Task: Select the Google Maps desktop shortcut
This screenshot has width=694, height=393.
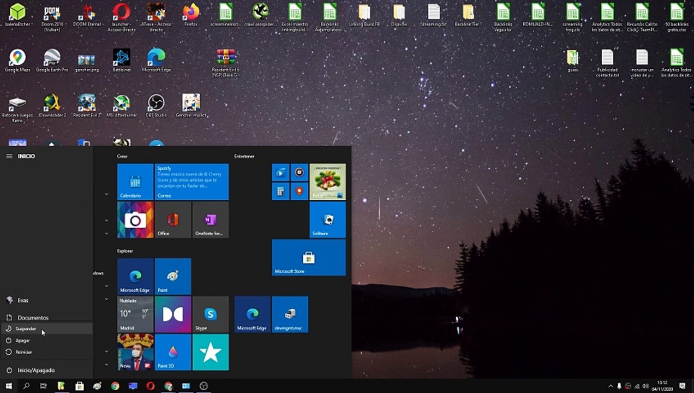Action: pos(17,61)
